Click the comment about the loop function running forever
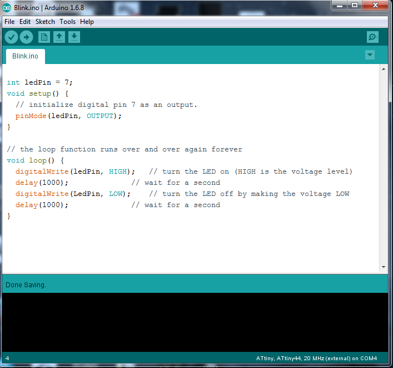 (125, 149)
